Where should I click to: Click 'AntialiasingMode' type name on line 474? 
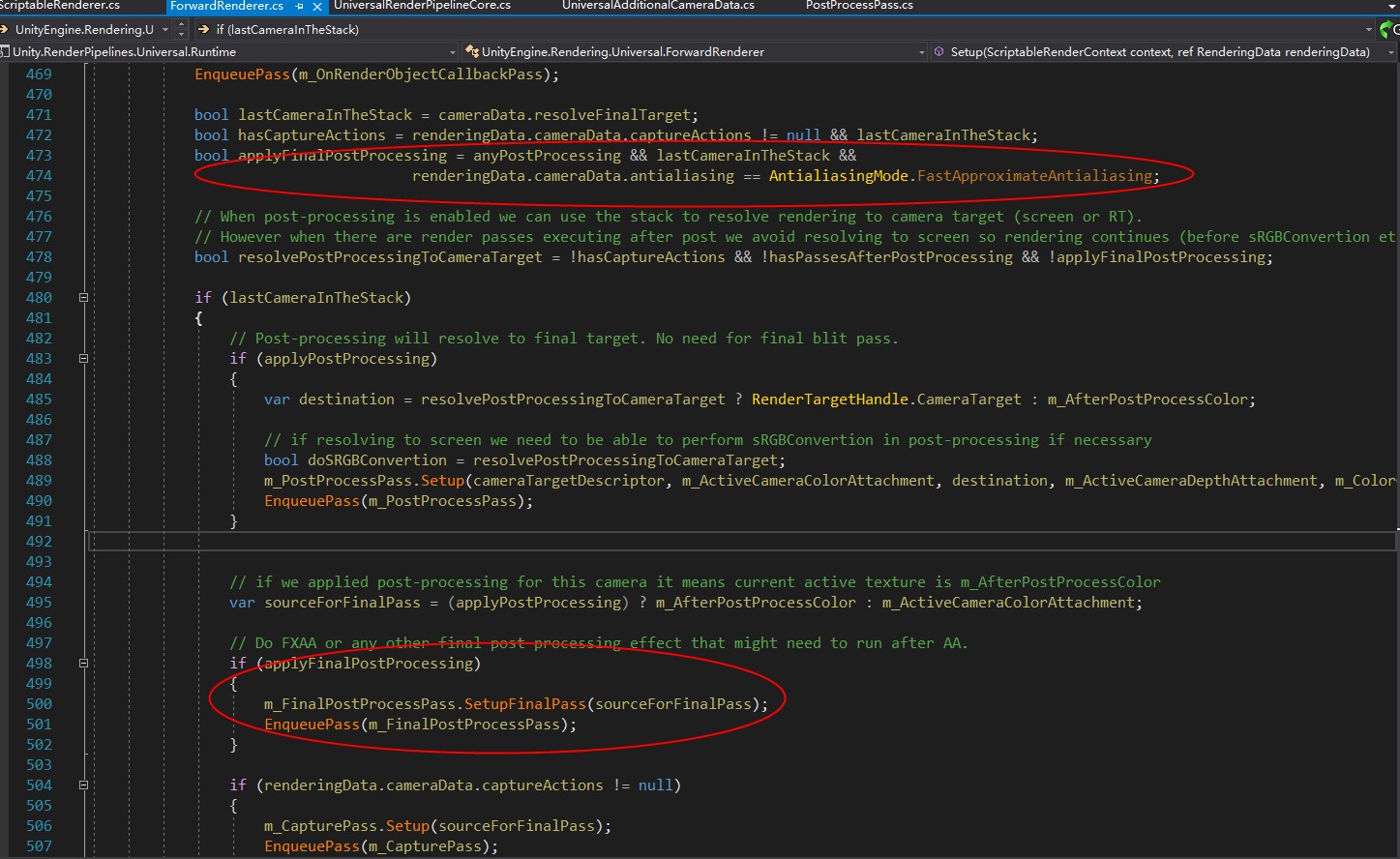839,176
